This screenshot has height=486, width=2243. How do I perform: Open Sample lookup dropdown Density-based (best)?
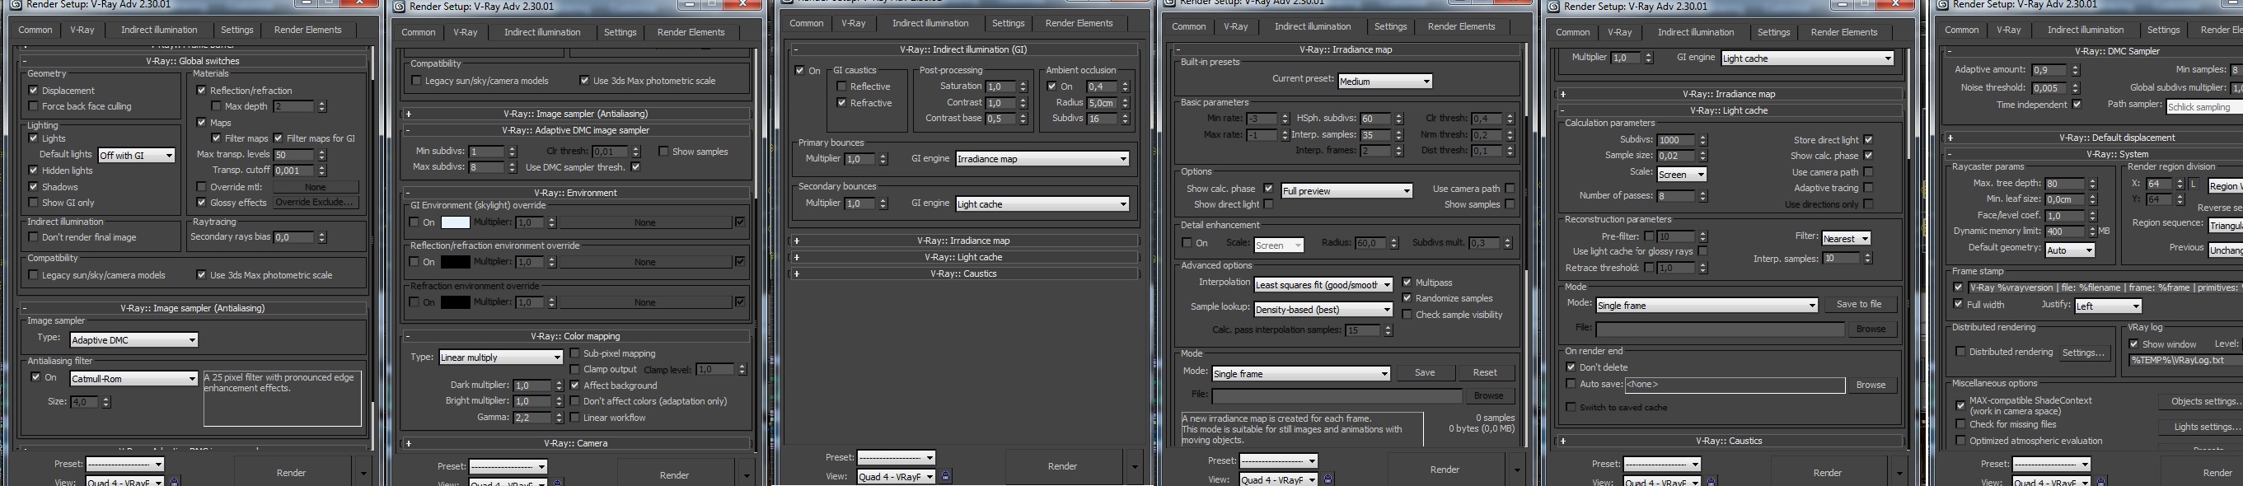tap(1323, 309)
